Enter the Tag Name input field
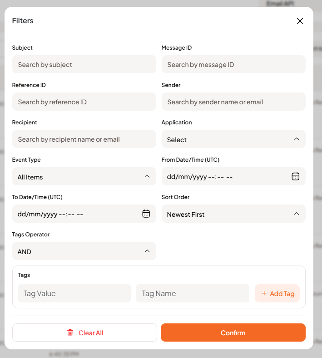The height and width of the screenshot is (358, 322). coord(193,293)
